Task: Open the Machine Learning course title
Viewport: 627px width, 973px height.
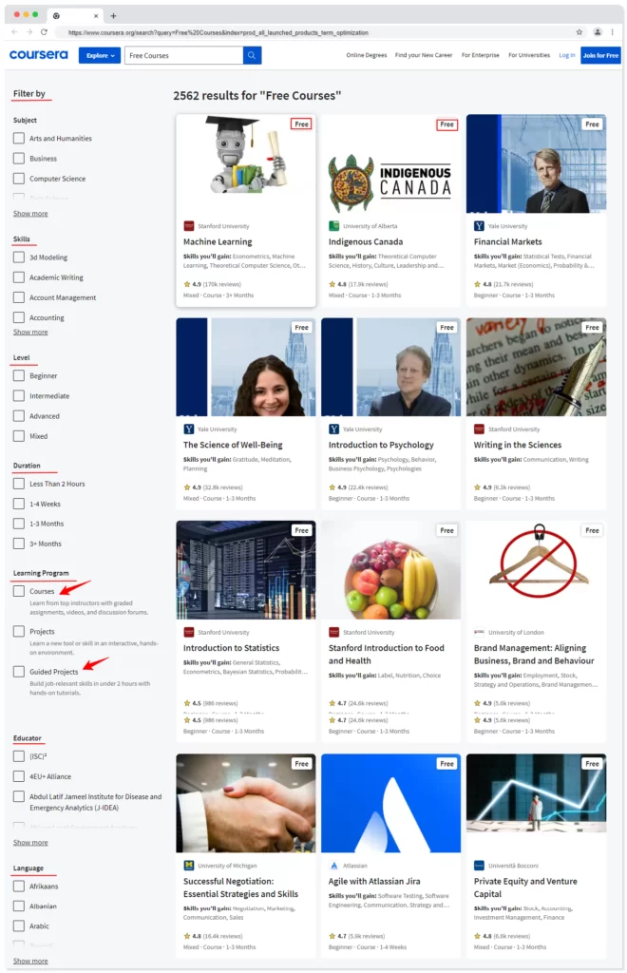Action: pyautogui.click(x=218, y=242)
